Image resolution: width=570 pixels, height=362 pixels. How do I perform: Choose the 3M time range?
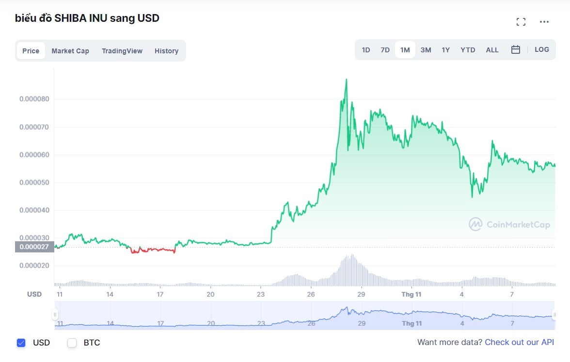click(426, 50)
